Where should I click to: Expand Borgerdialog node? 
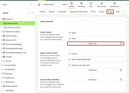pos(2,69)
